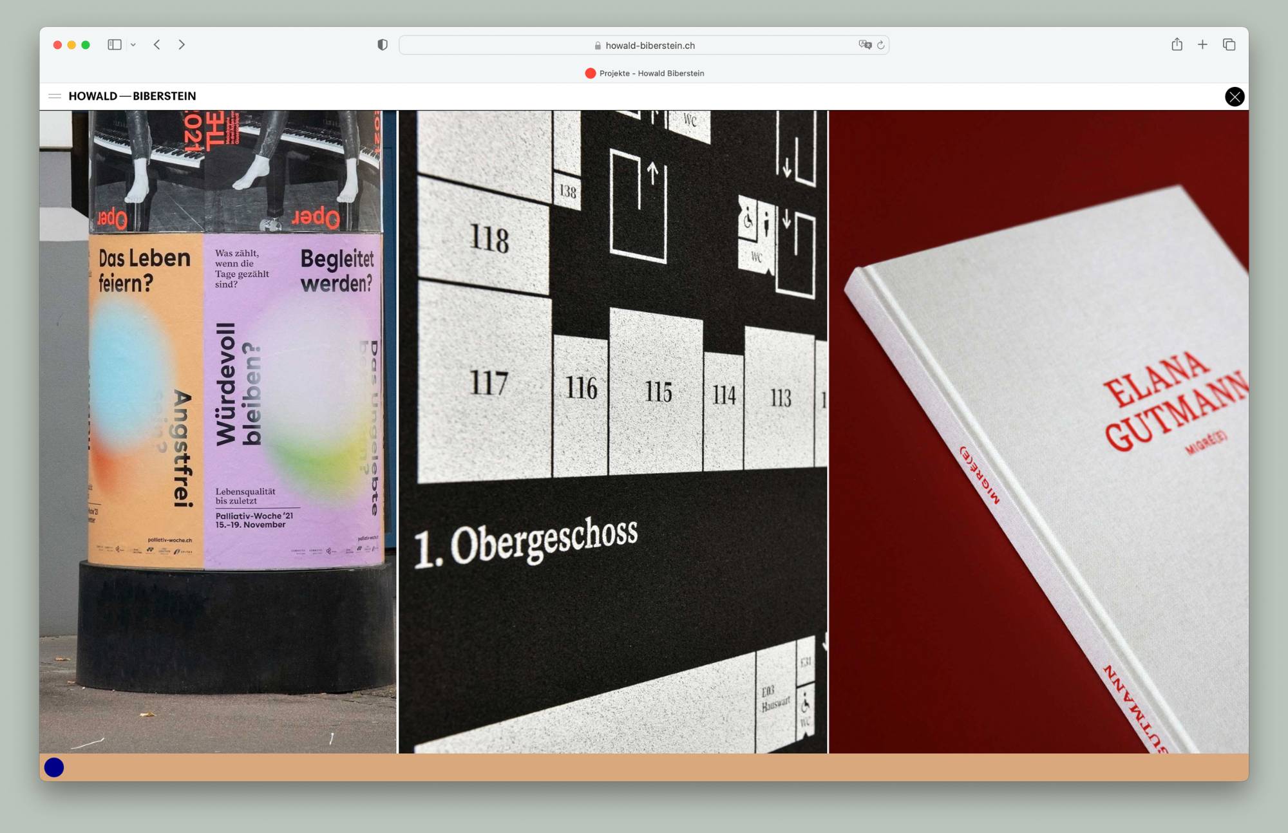The height and width of the screenshot is (833, 1288).
Task: Go forward to the next page
Action: pos(182,44)
